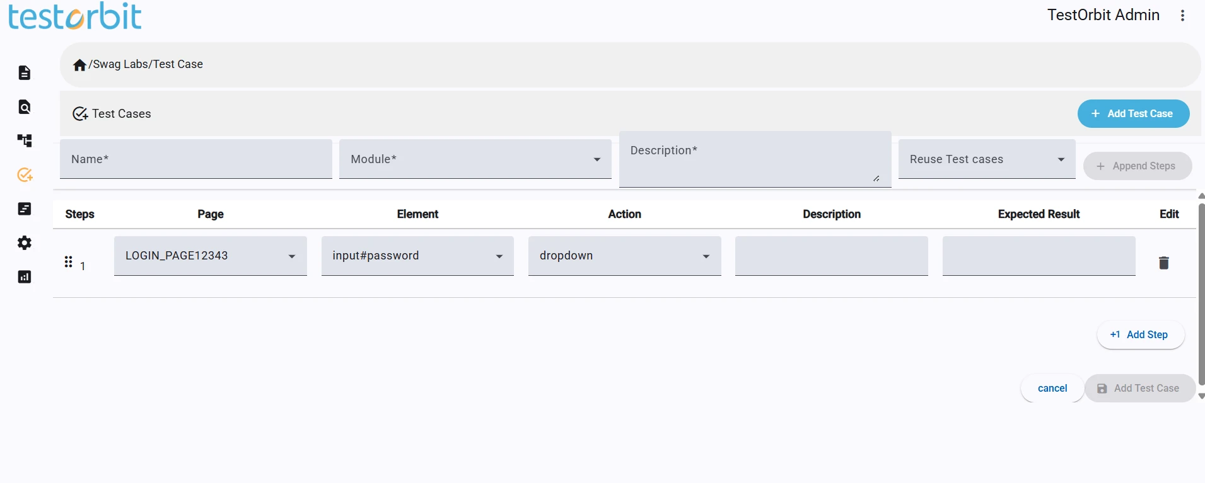Open the search-page icon in the sidebar
1205x483 pixels.
(25, 107)
